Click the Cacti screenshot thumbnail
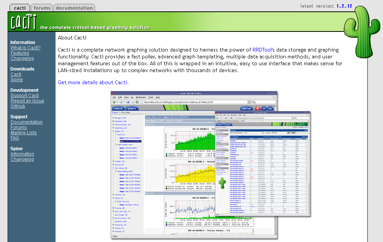The image size is (383, 242). (211, 165)
